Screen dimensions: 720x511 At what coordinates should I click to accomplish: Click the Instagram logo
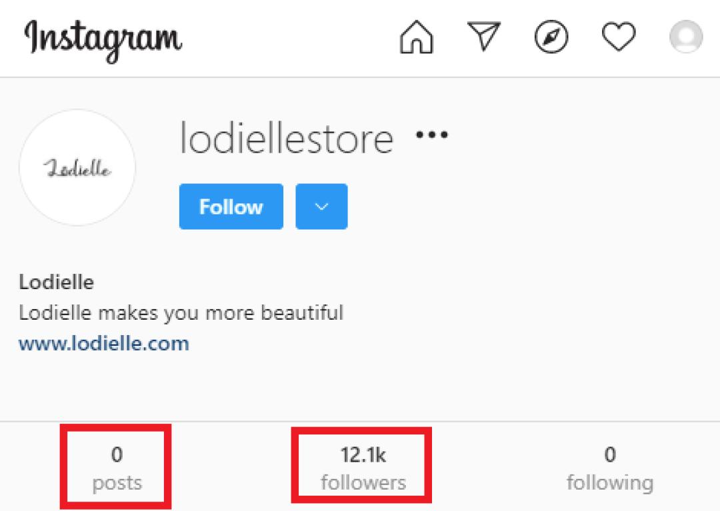click(x=103, y=39)
